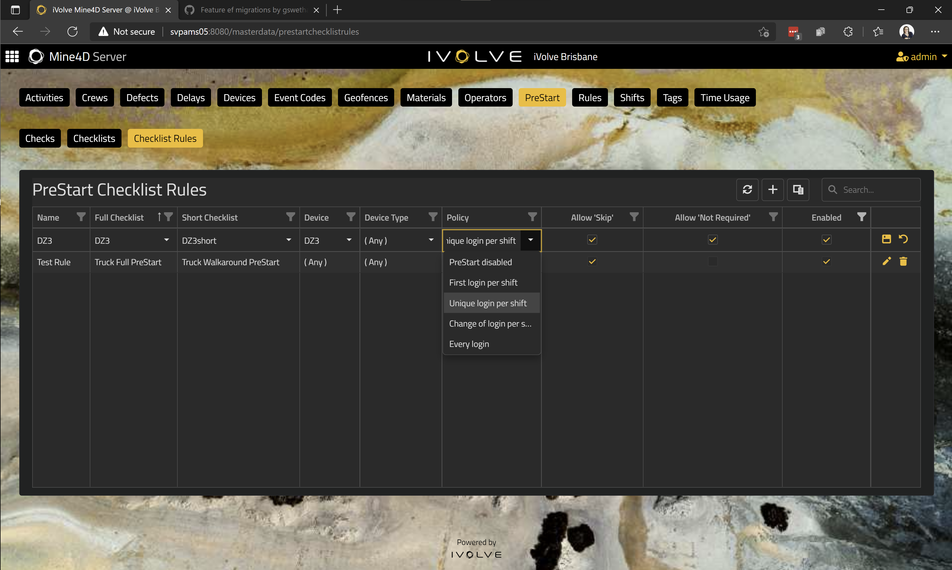Sort by Full Checklist column header
Viewport: 952px width, 570px height.
pos(119,218)
